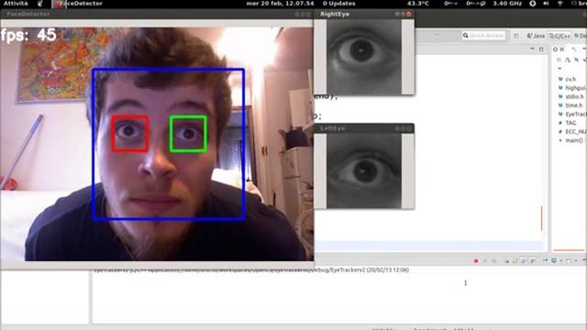The width and height of the screenshot is (587, 330).
Task: Toggle show console on standard error change
Action: 533,260
